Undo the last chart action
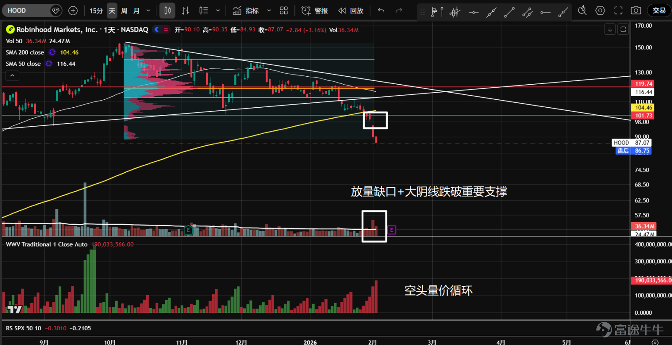This screenshot has height=345, width=672. (381, 10)
